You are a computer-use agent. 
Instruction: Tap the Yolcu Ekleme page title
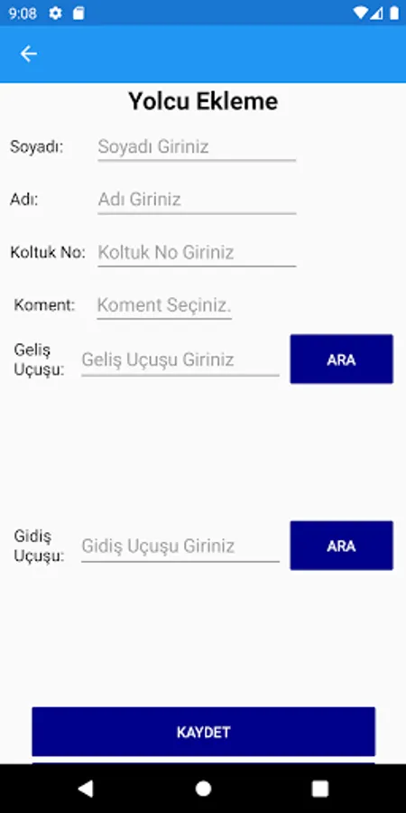203,101
